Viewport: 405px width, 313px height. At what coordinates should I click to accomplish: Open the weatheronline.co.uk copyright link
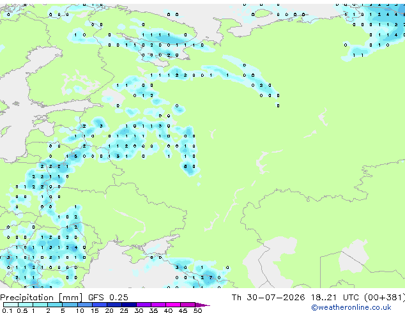[351, 307]
